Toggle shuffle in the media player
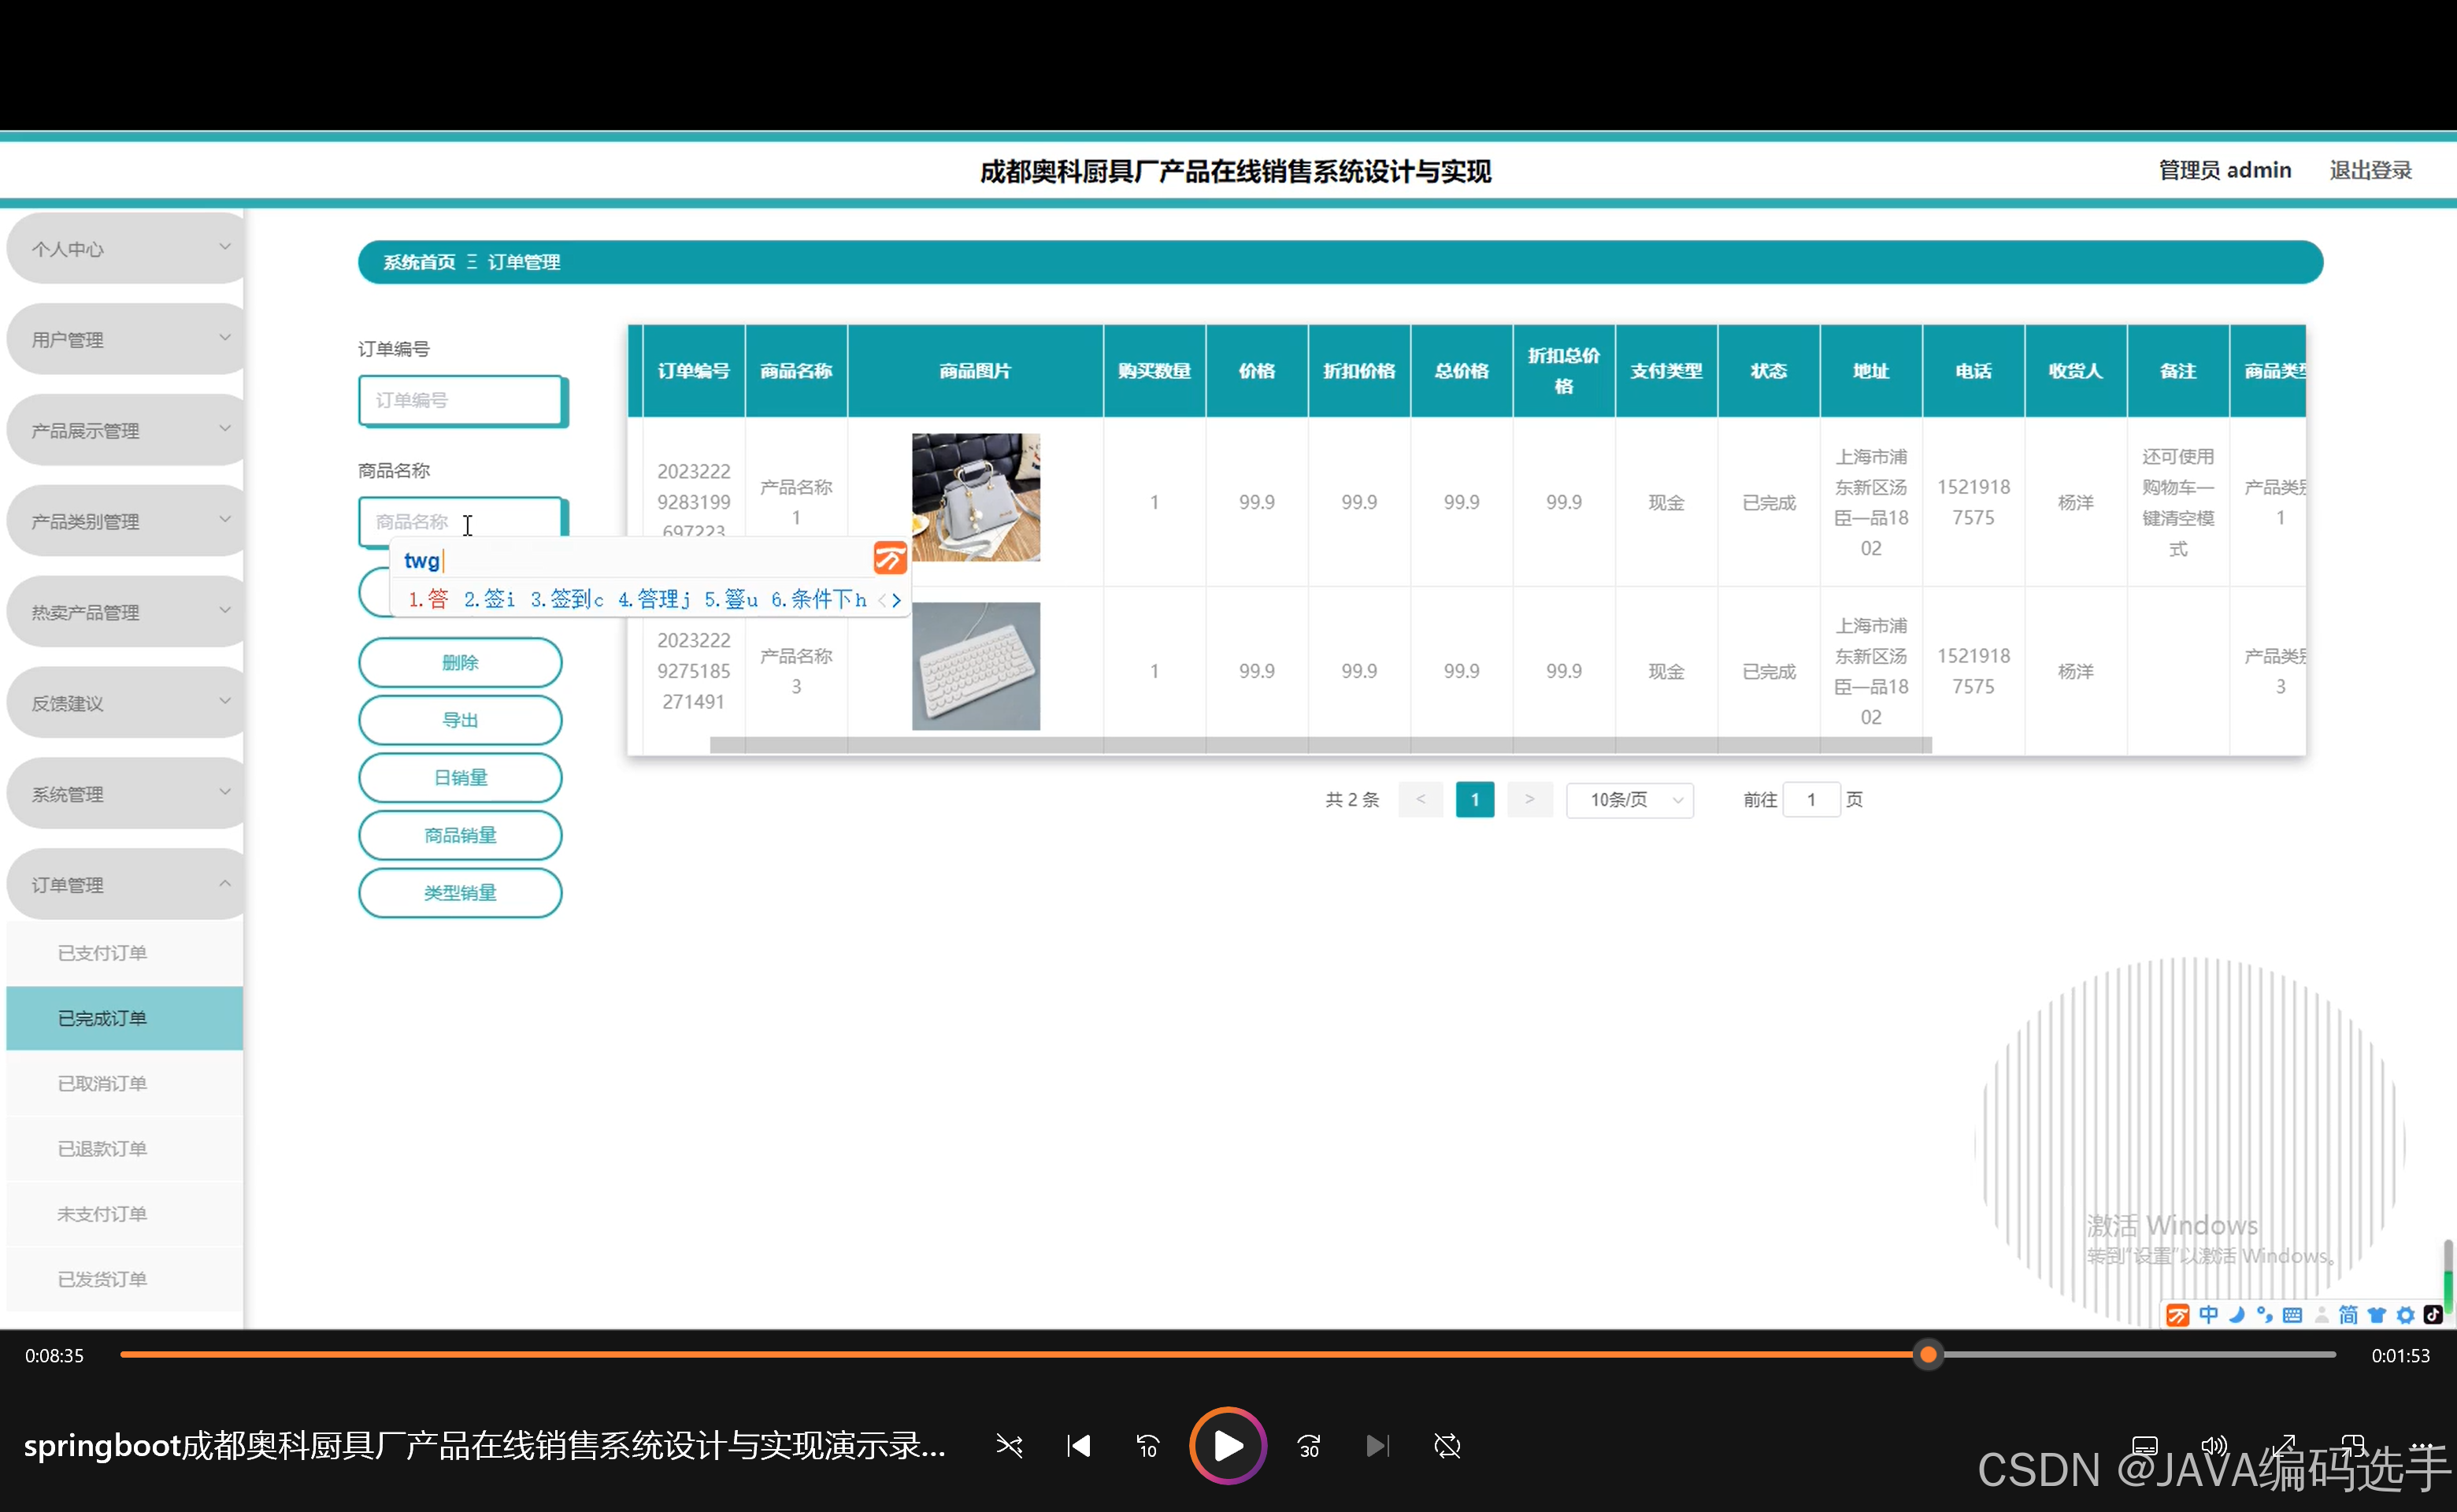Screen dimensions: 2457x1512 point(1009,1446)
